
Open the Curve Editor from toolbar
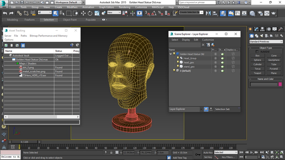(x=237, y=13)
